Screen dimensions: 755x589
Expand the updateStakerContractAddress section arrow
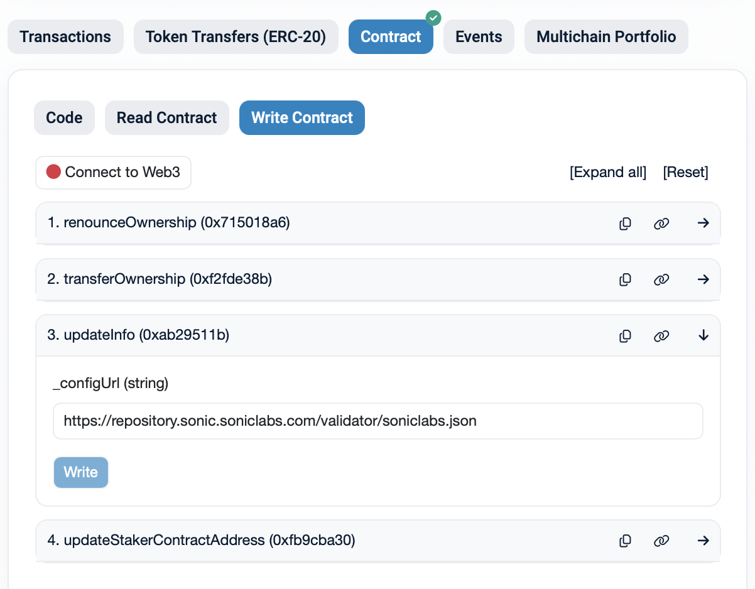(x=703, y=540)
